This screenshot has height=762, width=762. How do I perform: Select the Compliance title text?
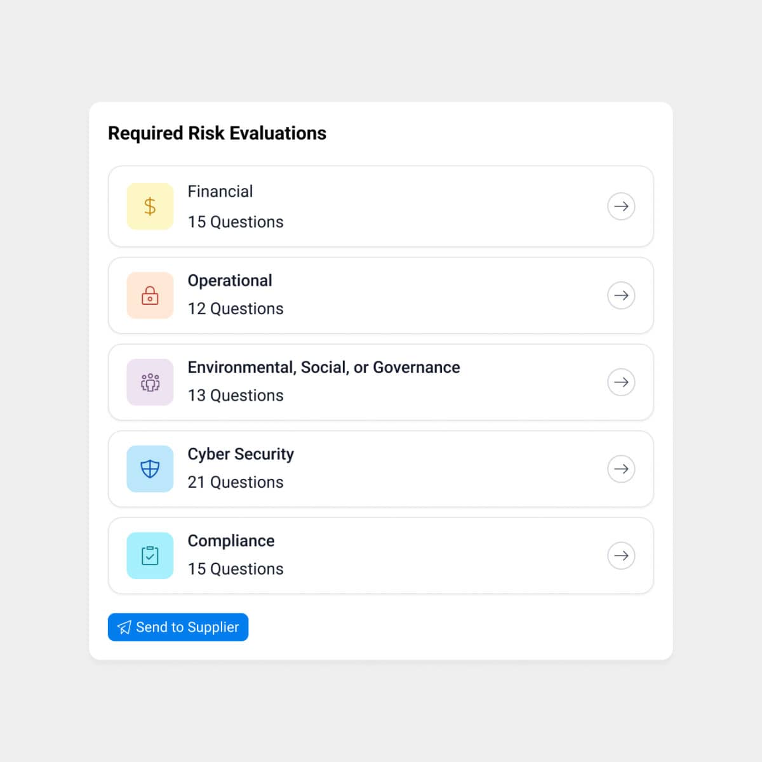click(x=231, y=541)
